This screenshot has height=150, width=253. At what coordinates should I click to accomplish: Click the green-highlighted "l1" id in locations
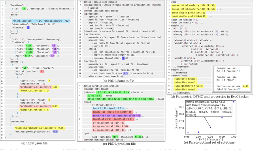24,9
